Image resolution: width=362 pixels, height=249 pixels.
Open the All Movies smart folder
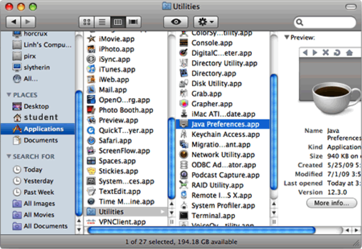[x=34, y=215]
